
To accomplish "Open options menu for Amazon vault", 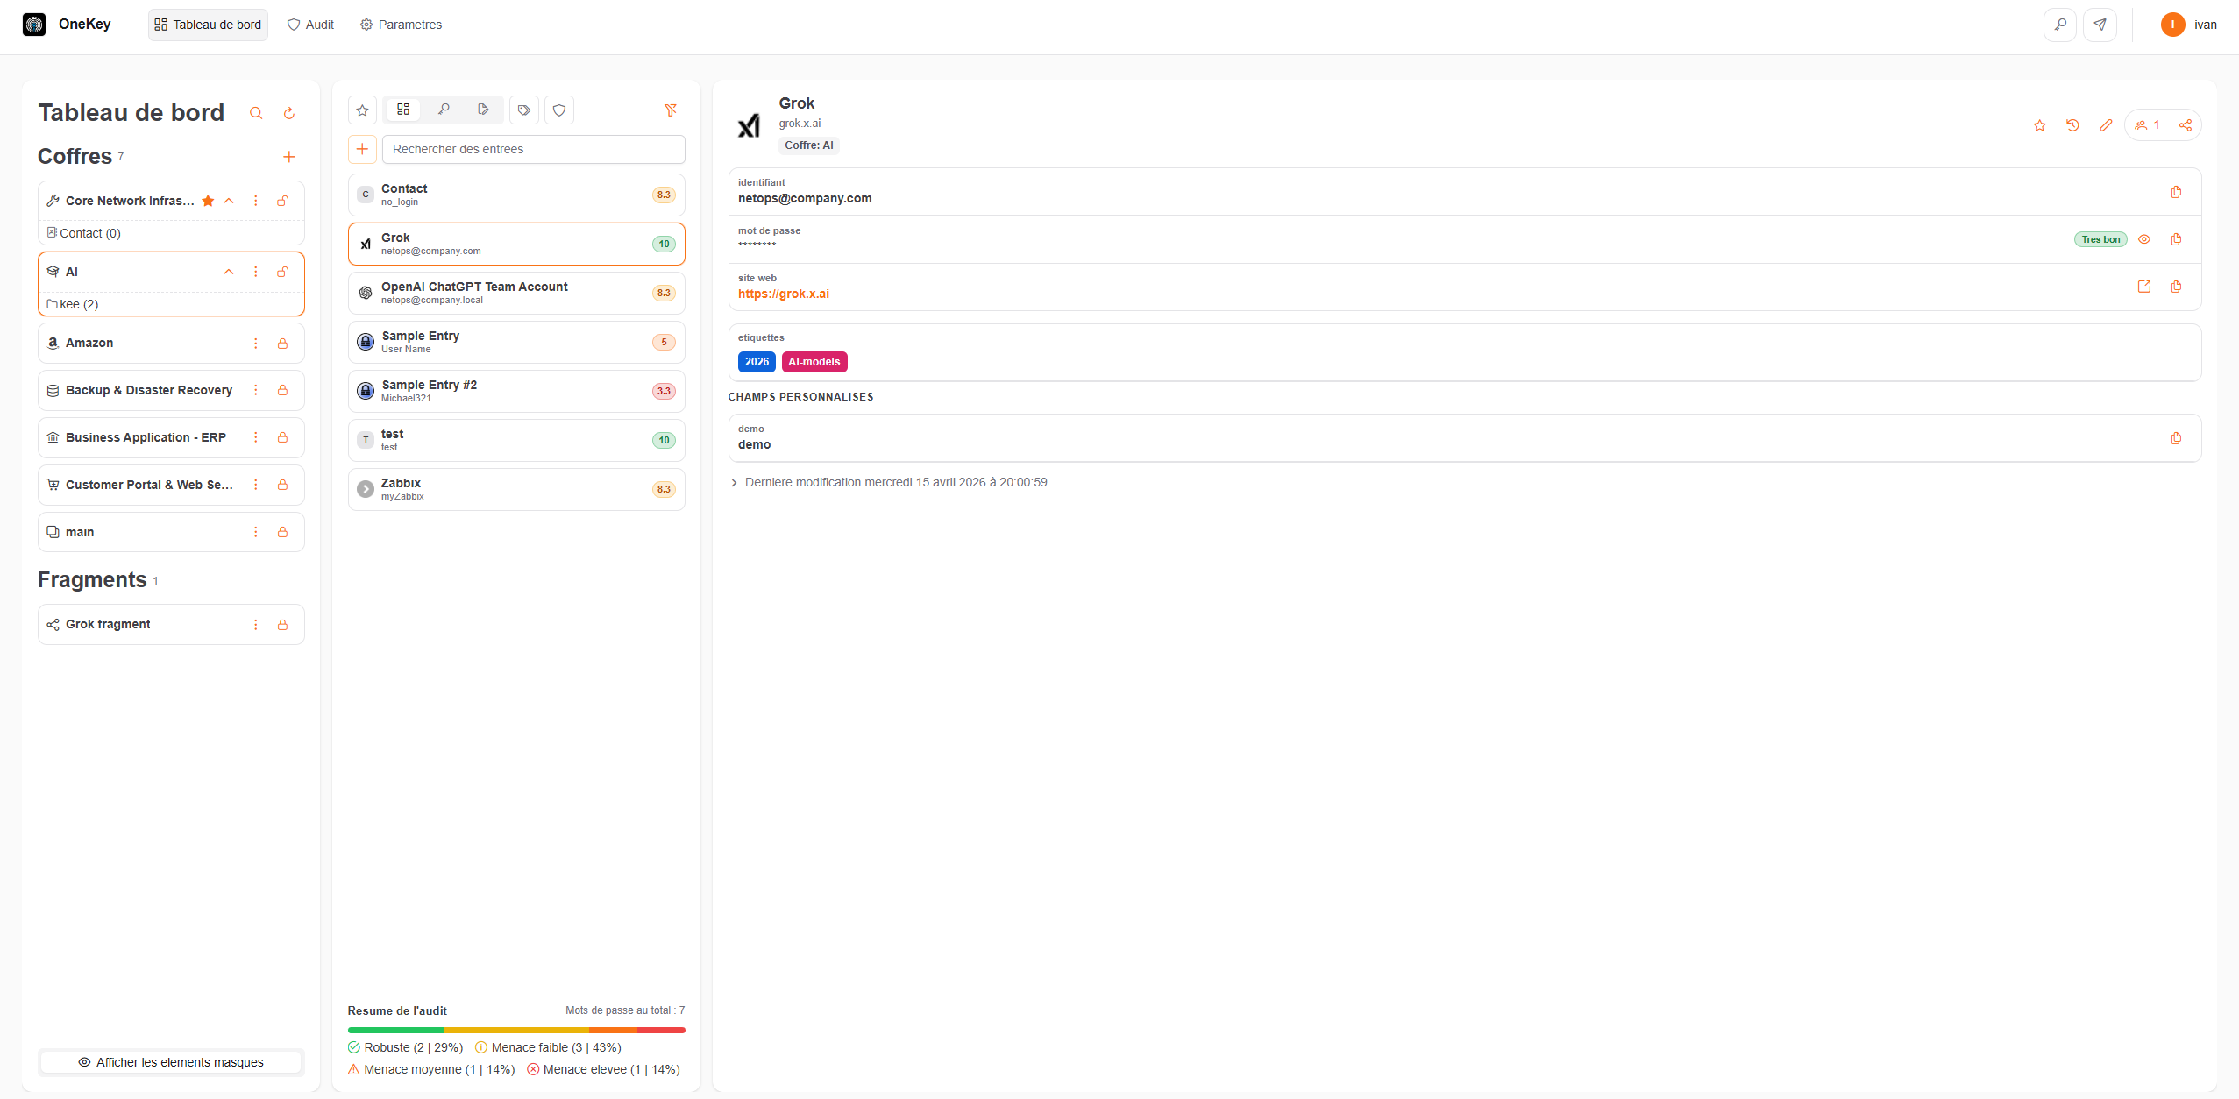I will [256, 344].
